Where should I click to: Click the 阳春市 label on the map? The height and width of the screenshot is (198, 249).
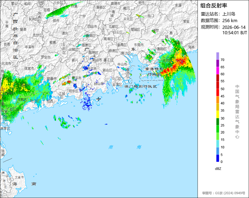tap(52, 79)
